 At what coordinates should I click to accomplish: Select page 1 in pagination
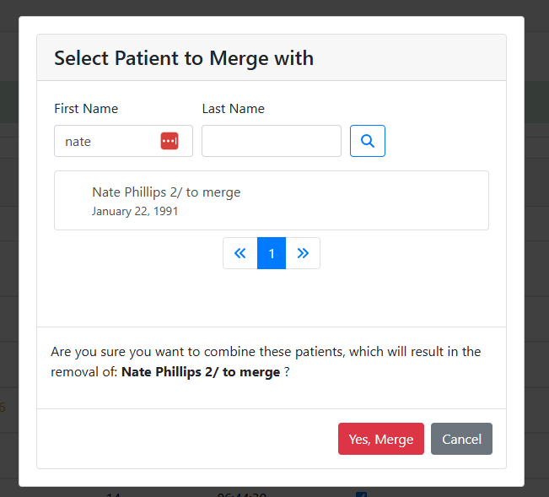coord(272,253)
